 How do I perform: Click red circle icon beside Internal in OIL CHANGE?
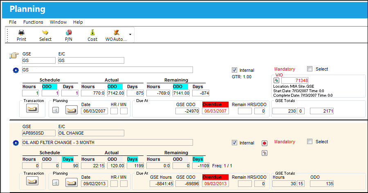click(x=265, y=143)
